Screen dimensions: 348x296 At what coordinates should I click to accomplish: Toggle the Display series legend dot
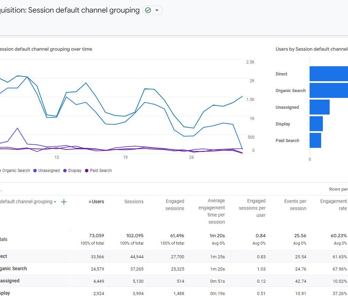[65, 171]
